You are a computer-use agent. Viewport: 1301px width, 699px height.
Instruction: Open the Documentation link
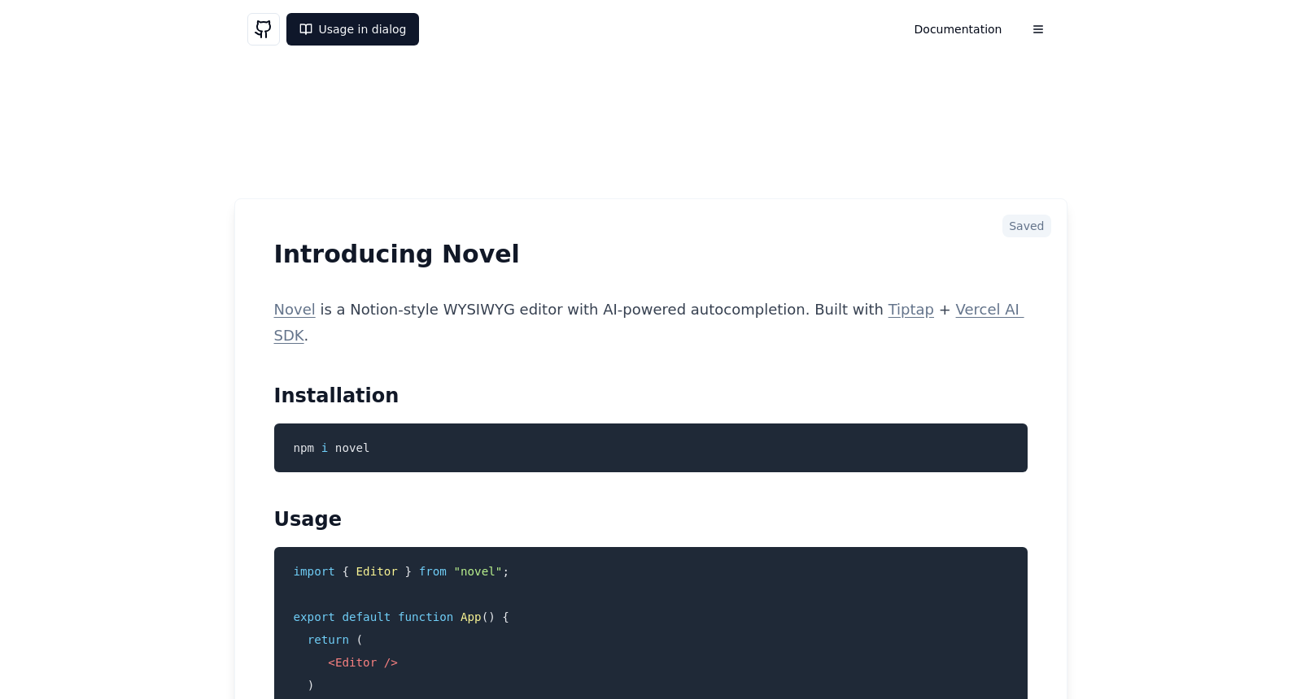958,29
